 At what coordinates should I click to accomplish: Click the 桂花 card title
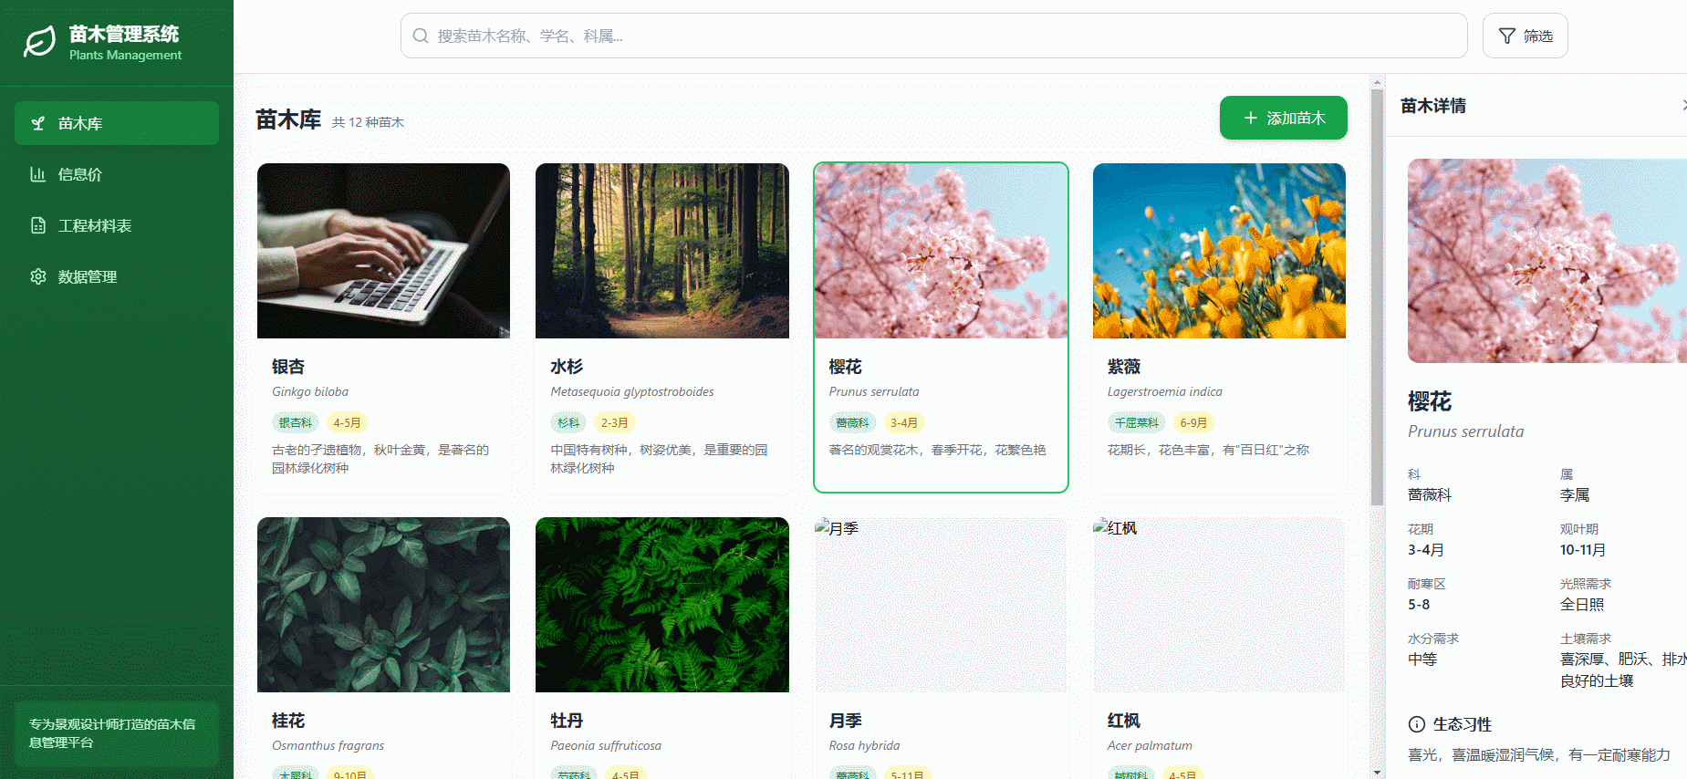click(288, 721)
